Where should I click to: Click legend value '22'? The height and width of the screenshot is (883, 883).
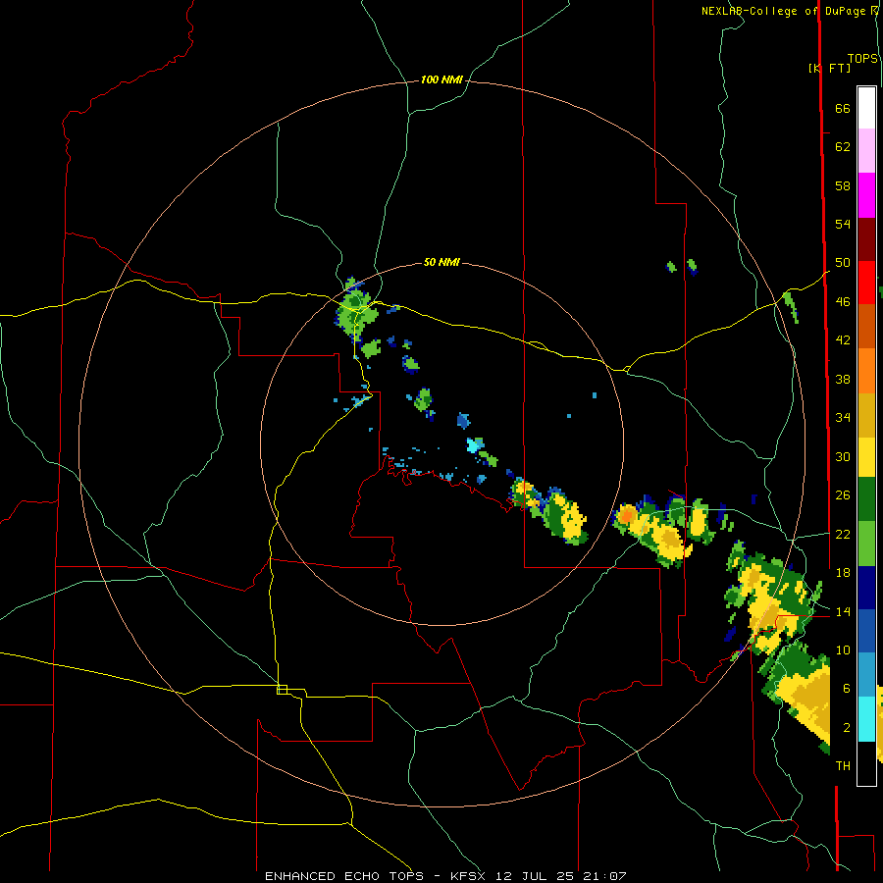pyautogui.click(x=843, y=534)
